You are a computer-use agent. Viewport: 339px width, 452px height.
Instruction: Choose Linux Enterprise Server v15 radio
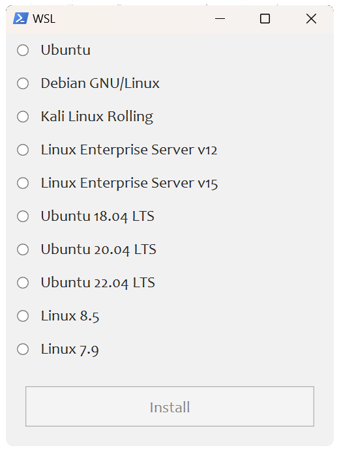23,183
